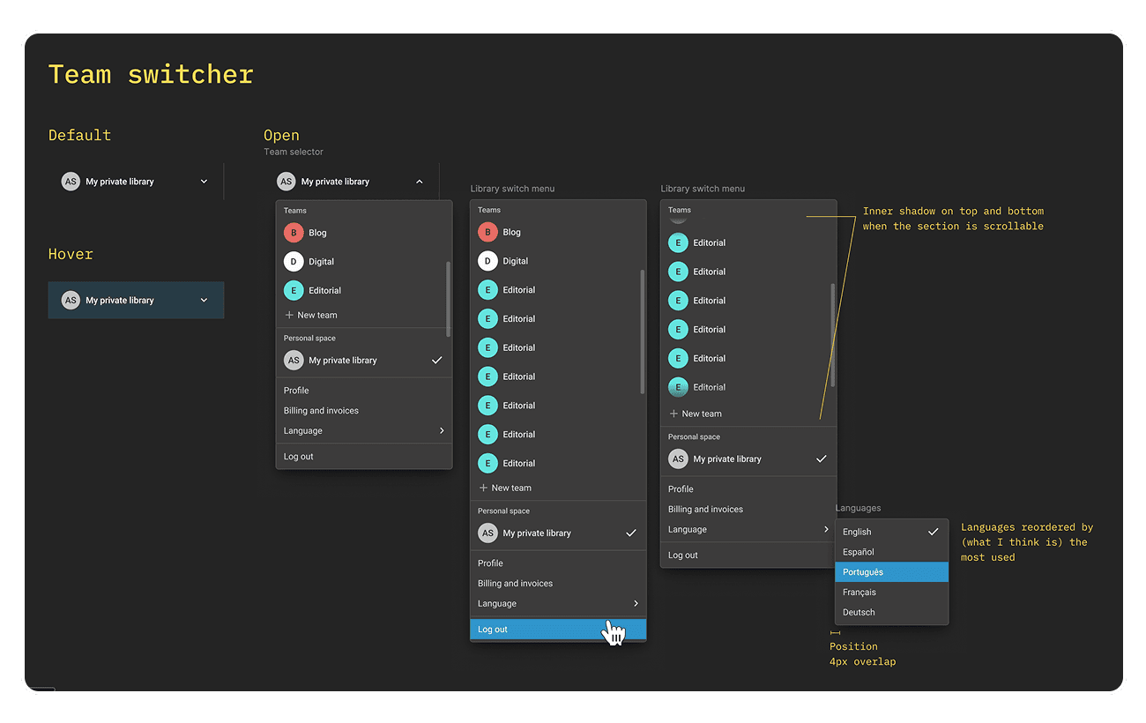1146x723 pixels.
Task: Select the Blog team in the Open-state menu
Action: (363, 233)
